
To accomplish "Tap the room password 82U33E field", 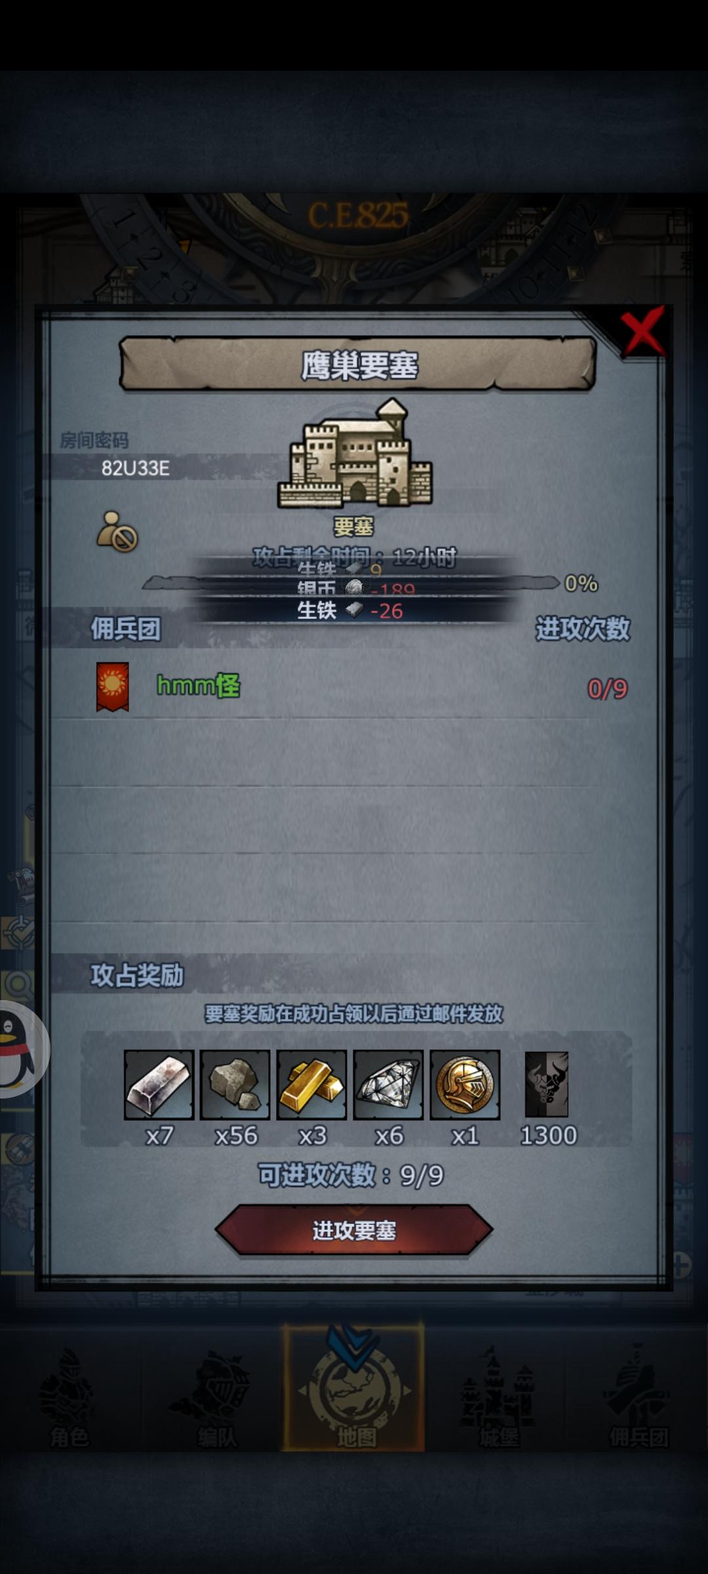I will tap(136, 468).
